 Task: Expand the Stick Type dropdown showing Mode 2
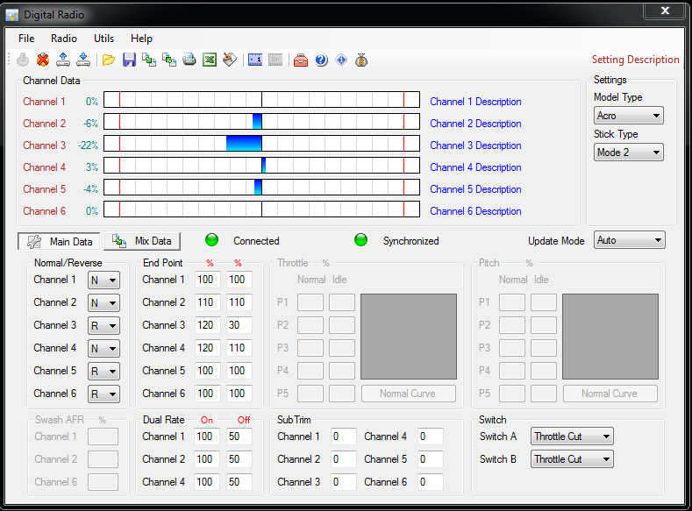[x=629, y=153]
